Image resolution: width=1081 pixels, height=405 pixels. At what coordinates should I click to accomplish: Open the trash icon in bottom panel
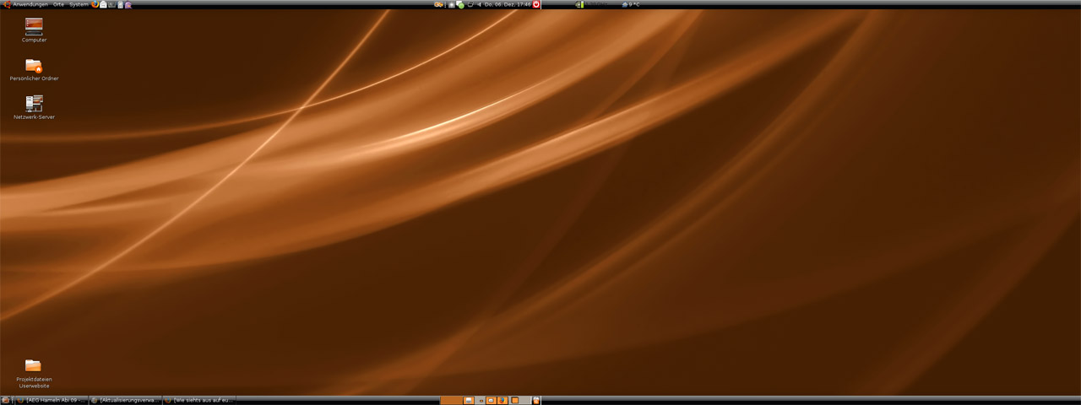pos(535,400)
